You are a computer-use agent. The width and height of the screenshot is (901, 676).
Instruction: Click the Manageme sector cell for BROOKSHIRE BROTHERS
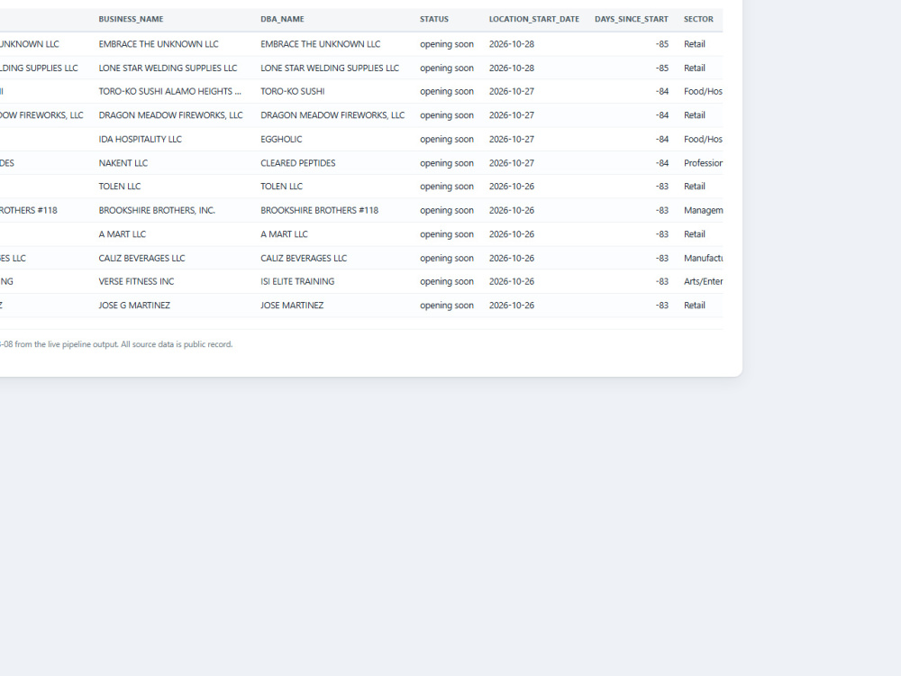click(704, 210)
